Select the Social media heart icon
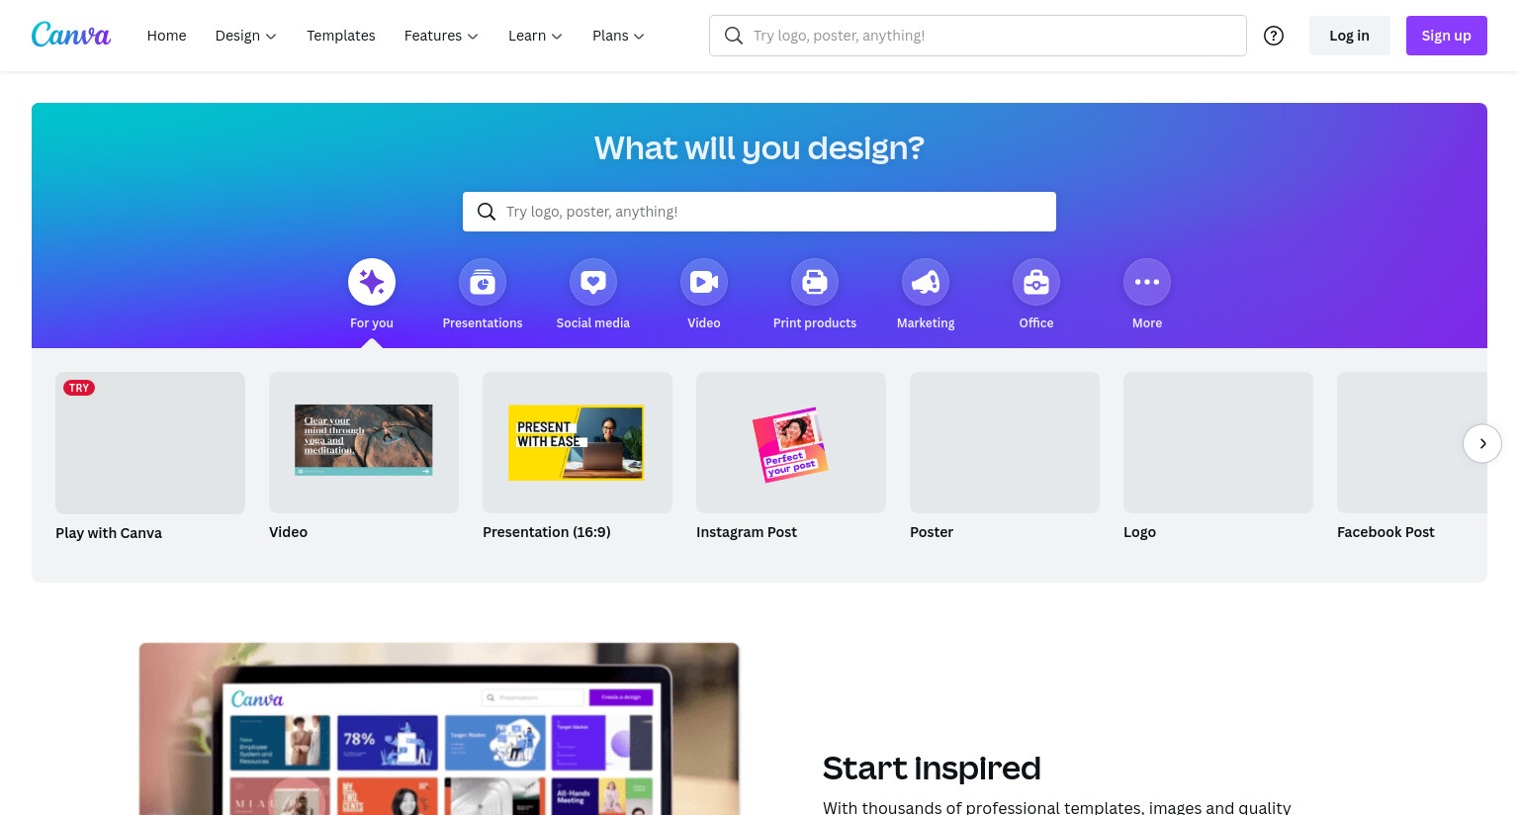 coord(593,282)
